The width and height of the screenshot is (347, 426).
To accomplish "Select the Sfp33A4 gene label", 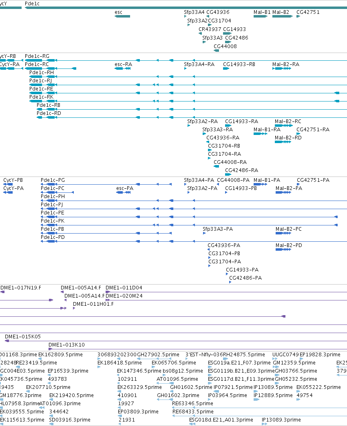I will click(x=194, y=12).
